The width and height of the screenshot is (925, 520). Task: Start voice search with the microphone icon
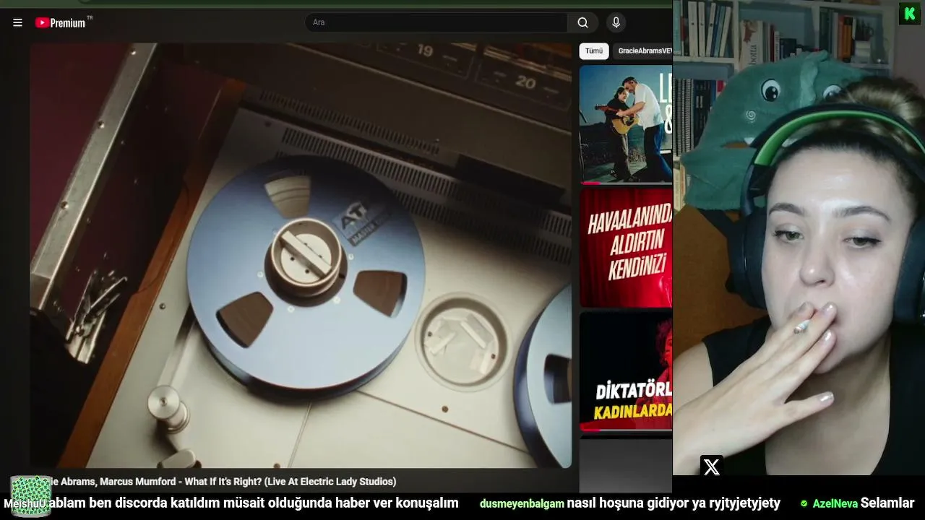pyautogui.click(x=616, y=22)
